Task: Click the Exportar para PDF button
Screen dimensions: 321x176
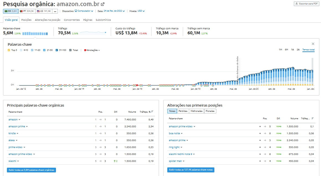Action: pyautogui.click(x=306, y=4)
